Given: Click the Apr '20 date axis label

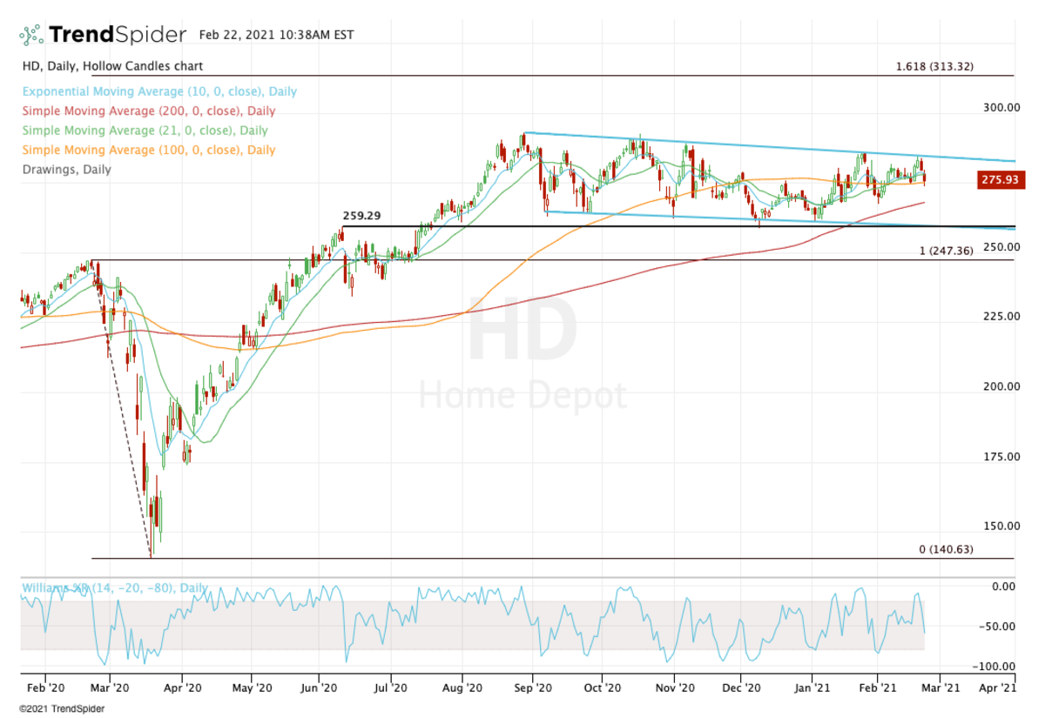Looking at the screenshot, I should (181, 687).
